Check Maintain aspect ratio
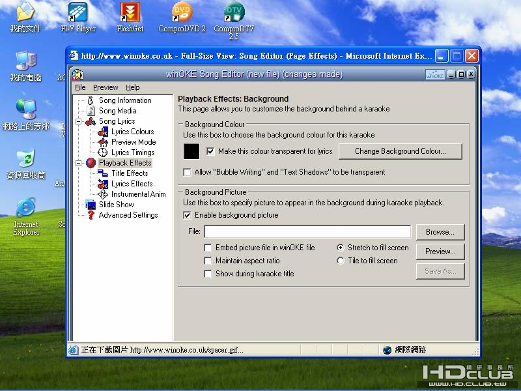The width and height of the screenshot is (521, 391). click(208, 261)
